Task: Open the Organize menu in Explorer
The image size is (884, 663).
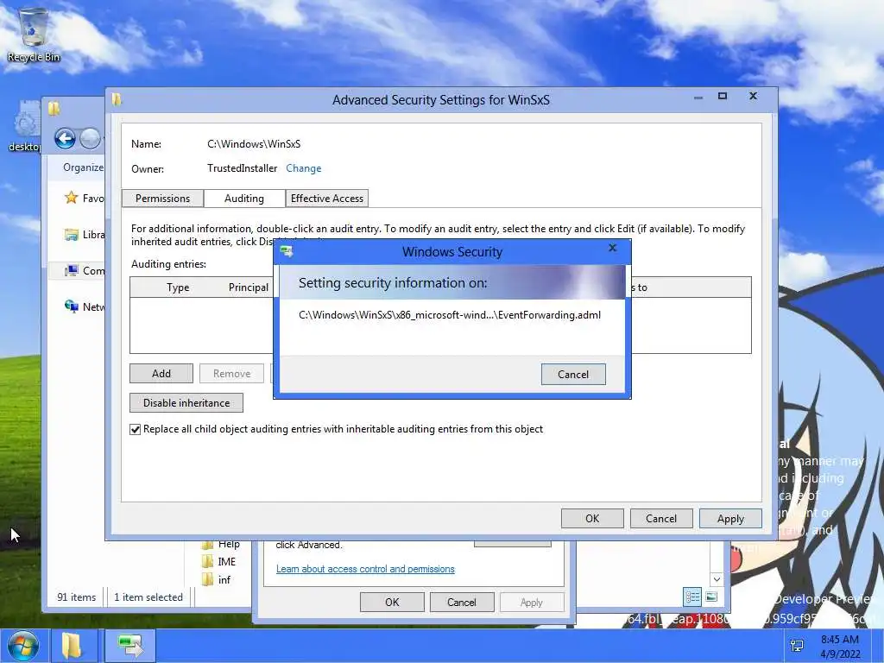Action: click(x=84, y=167)
